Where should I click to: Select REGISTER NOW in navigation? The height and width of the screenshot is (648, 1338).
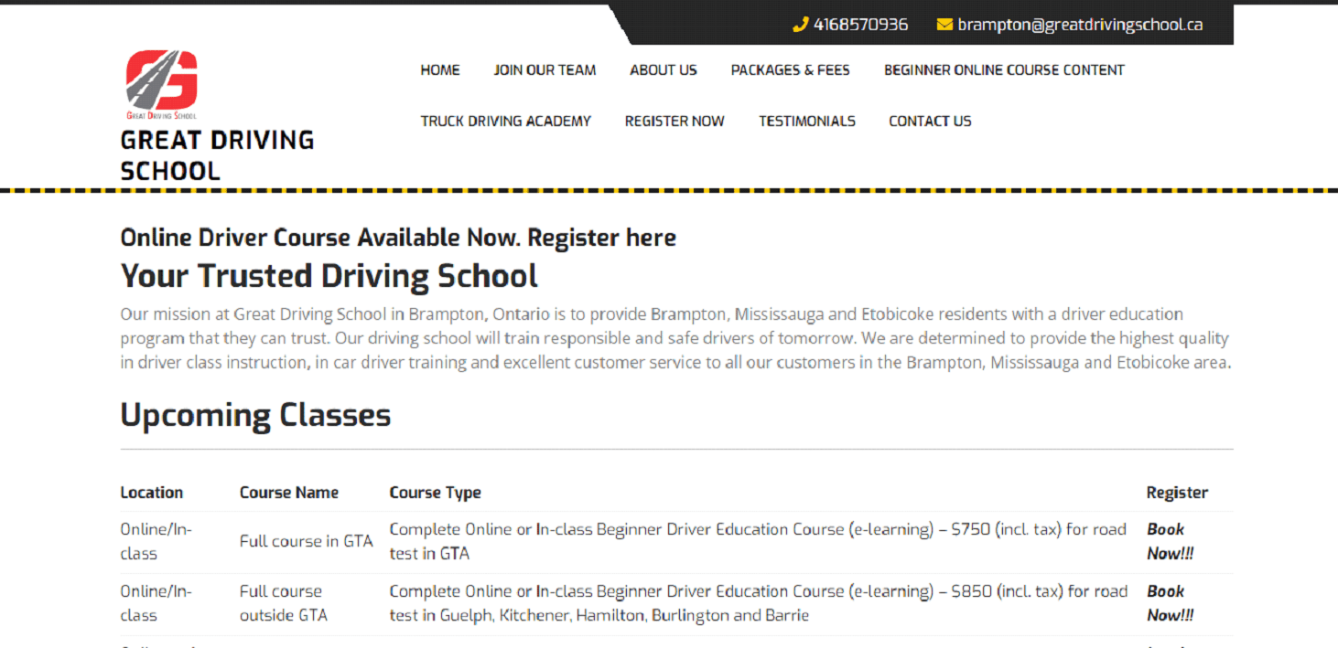674,121
